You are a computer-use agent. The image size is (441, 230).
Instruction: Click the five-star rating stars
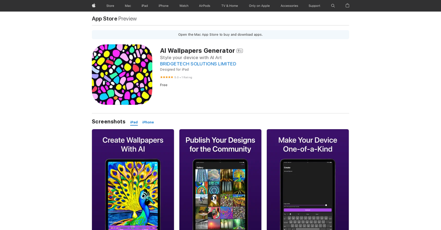tap(166, 77)
